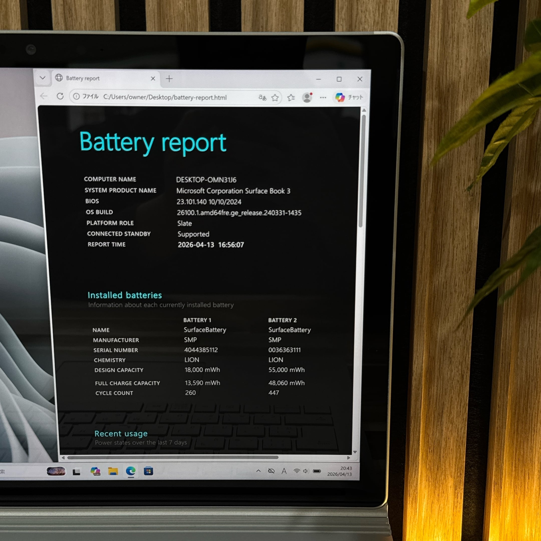Open the browser profile avatar

(x=307, y=97)
